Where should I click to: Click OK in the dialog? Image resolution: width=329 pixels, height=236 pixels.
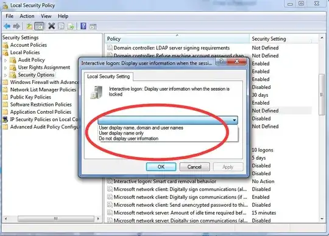point(161,167)
